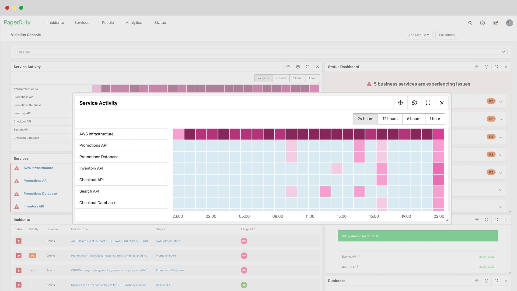Screen dimensions: 517x291
Task: Select the 12 hours time range
Action: coord(390,119)
